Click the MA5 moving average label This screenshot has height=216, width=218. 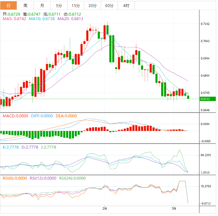click(15, 19)
